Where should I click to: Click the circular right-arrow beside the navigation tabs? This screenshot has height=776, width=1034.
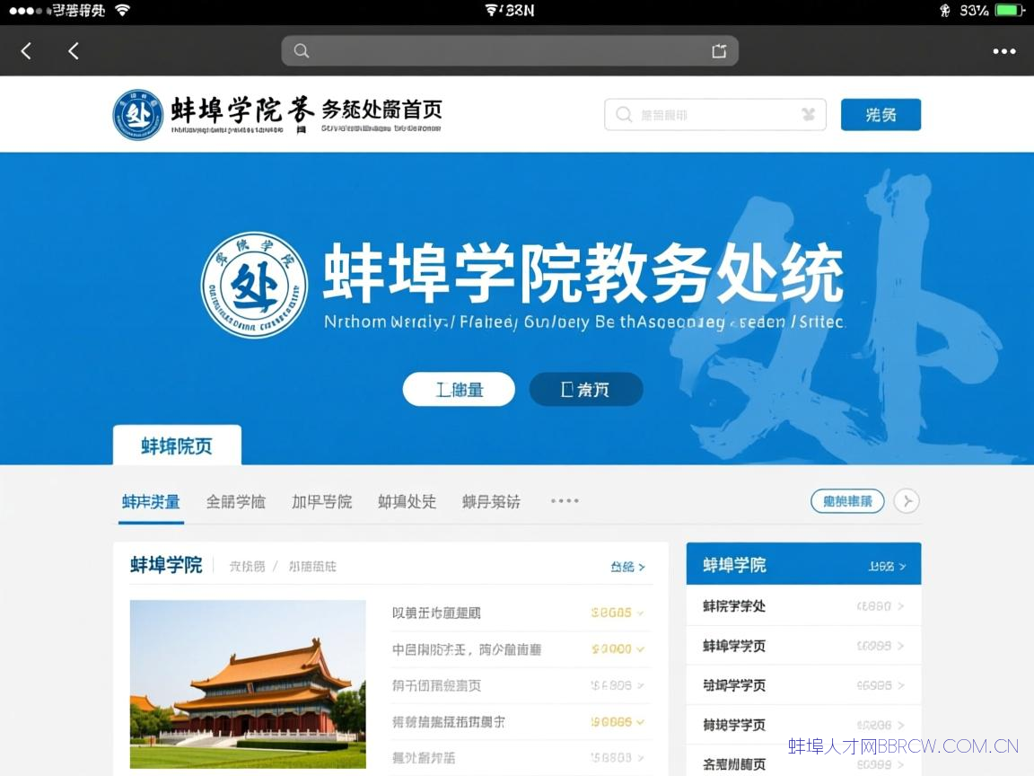tap(907, 501)
